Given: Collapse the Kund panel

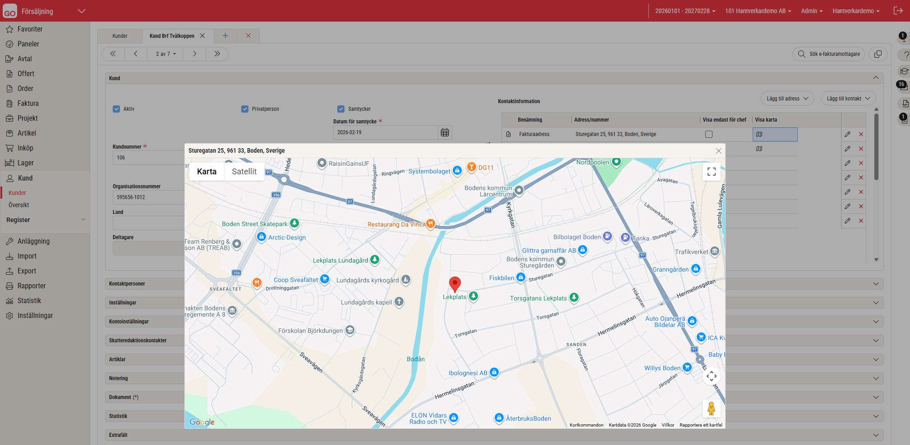Looking at the screenshot, I should (x=876, y=78).
